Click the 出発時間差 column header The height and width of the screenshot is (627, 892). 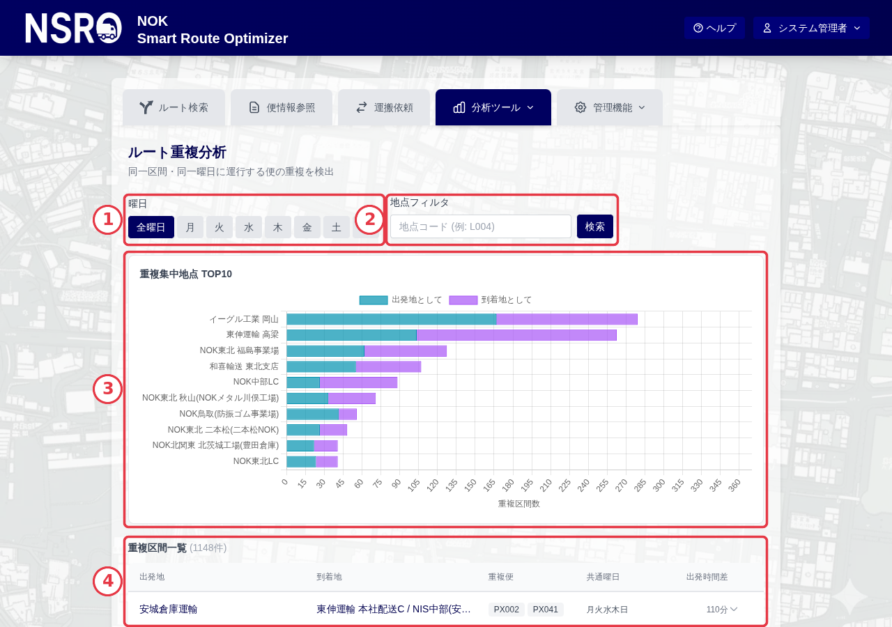(x=707, y=577)
